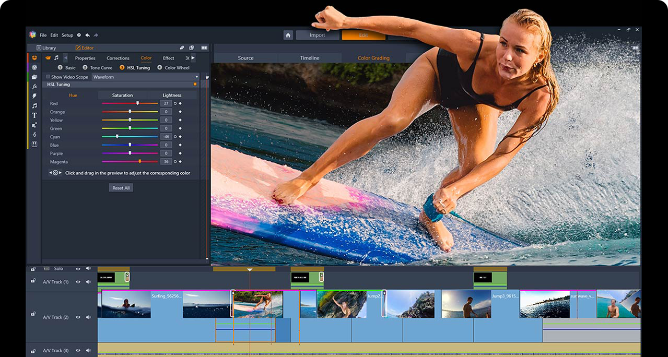The width and height of the screenshot is (668, 357).
Task: Reset the Red hue value
Action: (175, 103)
